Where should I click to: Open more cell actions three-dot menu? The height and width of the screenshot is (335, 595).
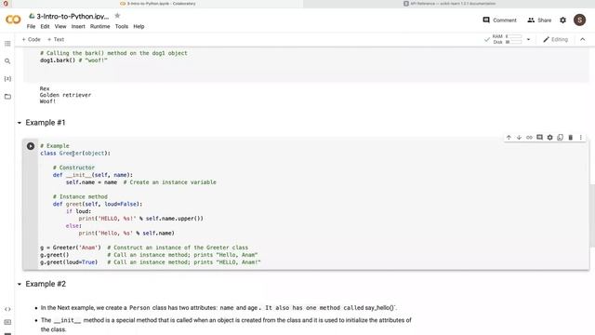tap(580, 138)
